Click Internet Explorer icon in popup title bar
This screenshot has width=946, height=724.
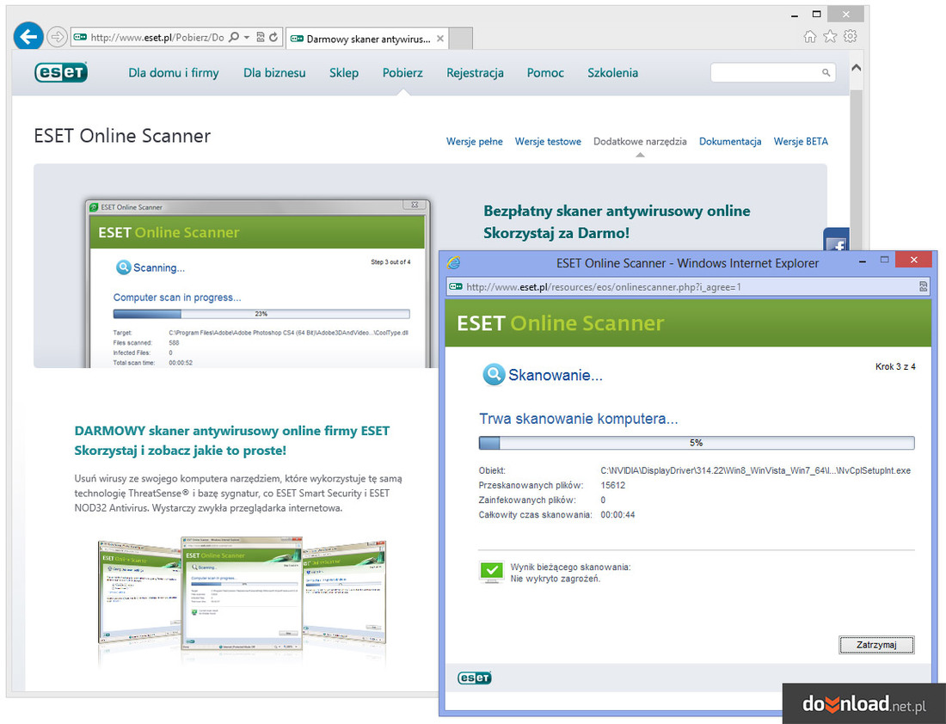(x=454, y=262)
